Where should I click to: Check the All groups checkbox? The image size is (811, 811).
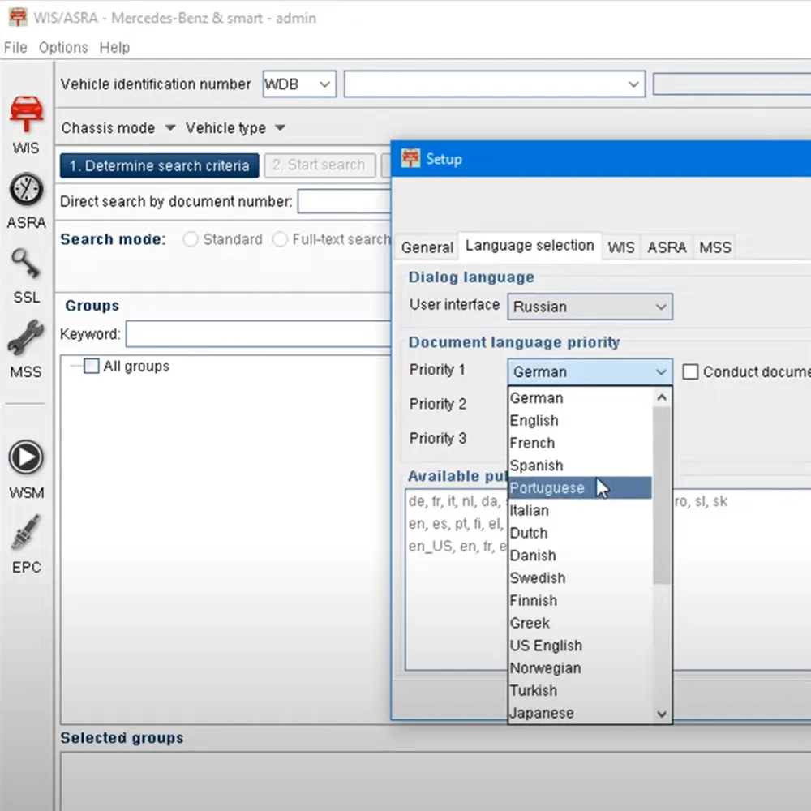[92, 367]
